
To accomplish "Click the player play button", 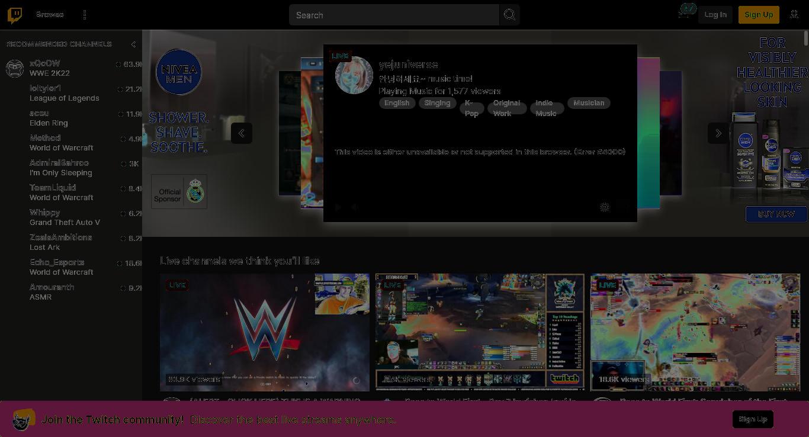I will 338,207.
